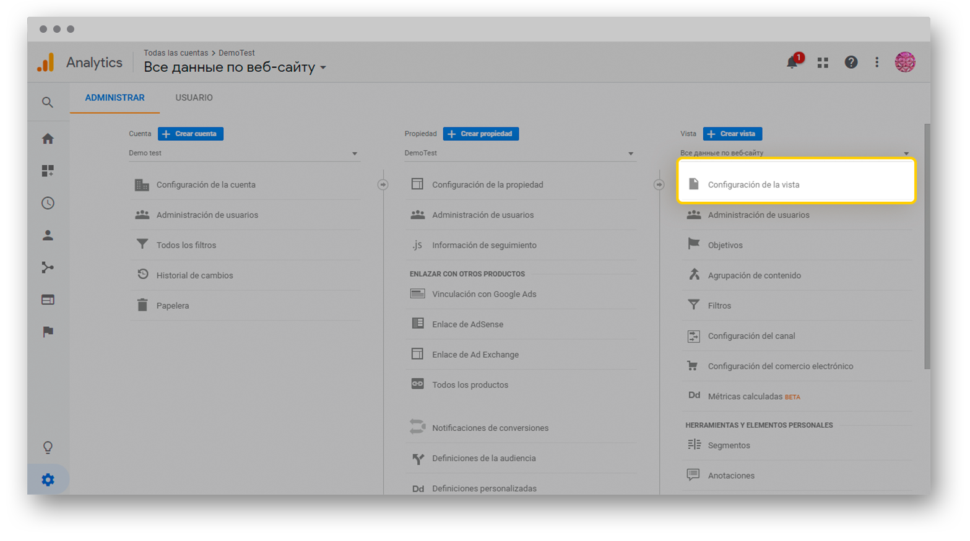970x541 pixels.
Task: Click the shopping cart icon for comercio electrónico
Action: (693, 365)
